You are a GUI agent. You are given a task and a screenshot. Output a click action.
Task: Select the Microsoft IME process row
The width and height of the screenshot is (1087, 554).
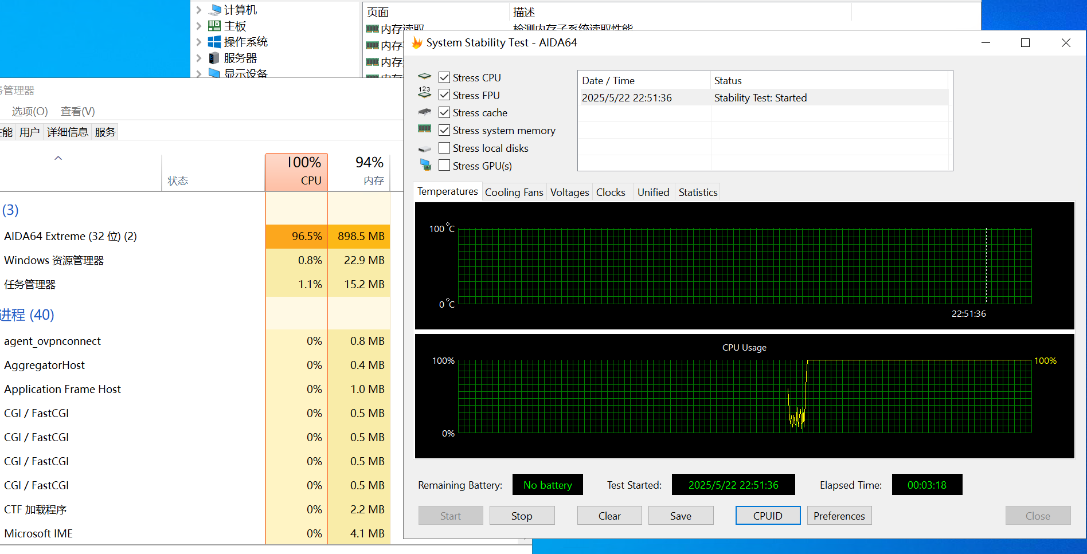click(x=195, y=533)
